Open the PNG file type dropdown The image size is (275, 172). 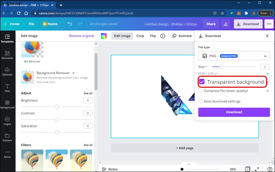(x=234, y=56)
